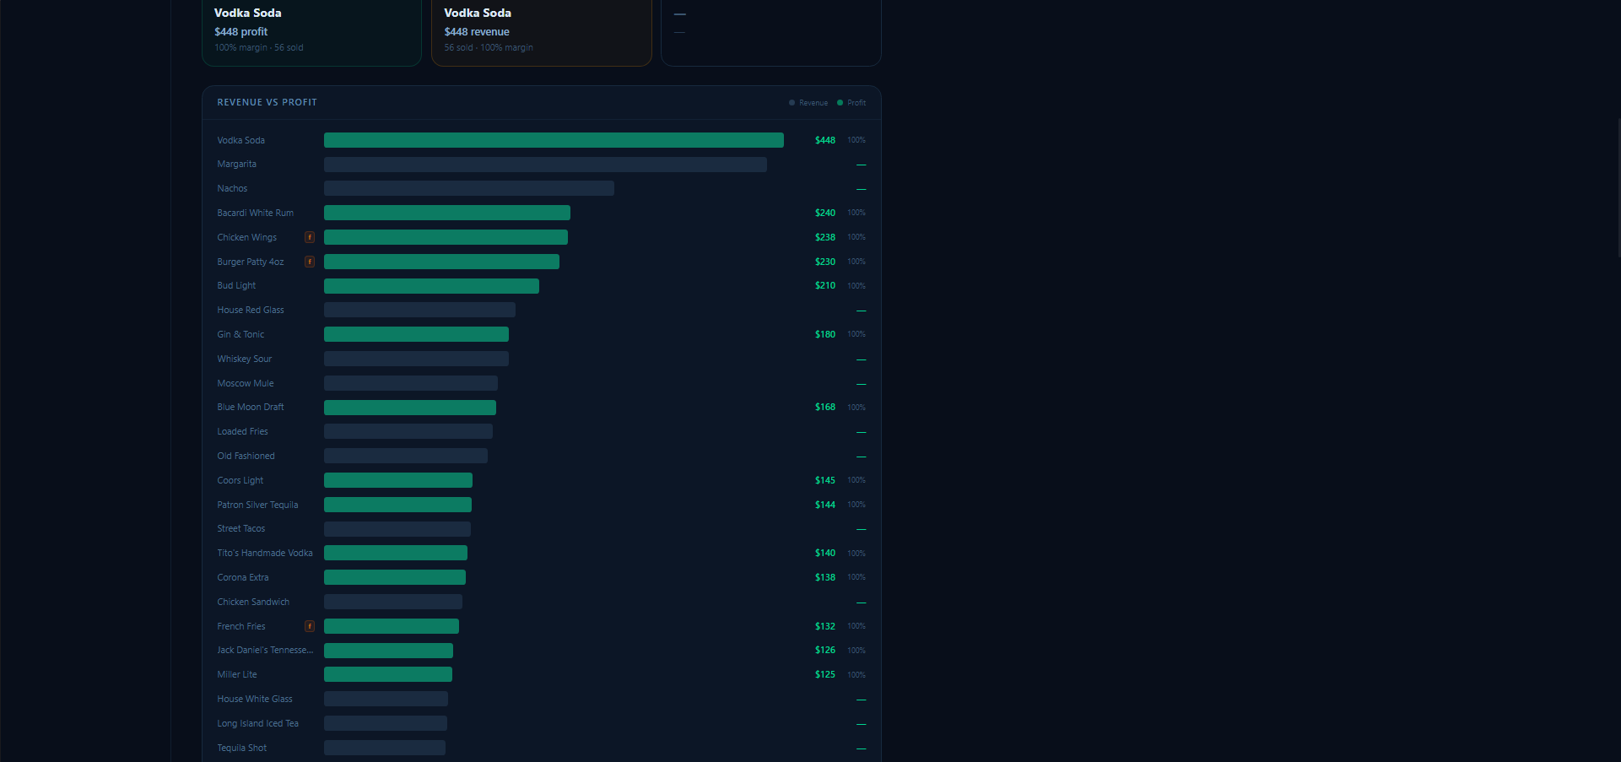This screenshot has width=1621, height=762.
Task: Click the orange badge next to French Fries
Action: click(x=310, y=626)
